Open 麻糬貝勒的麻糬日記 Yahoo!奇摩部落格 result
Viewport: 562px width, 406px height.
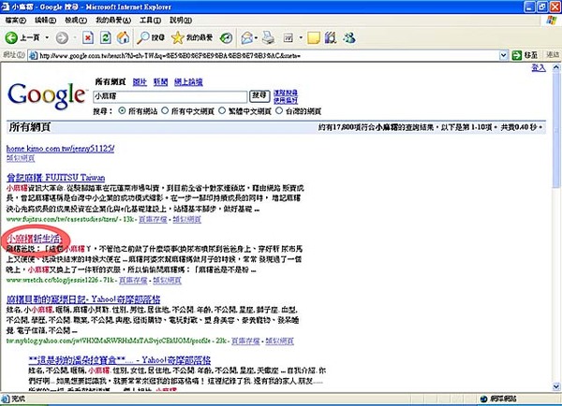coord(83,299)
